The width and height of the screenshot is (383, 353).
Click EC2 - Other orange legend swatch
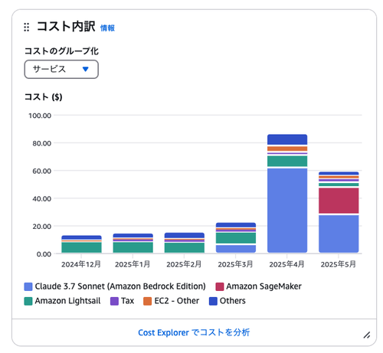[148, 301]
